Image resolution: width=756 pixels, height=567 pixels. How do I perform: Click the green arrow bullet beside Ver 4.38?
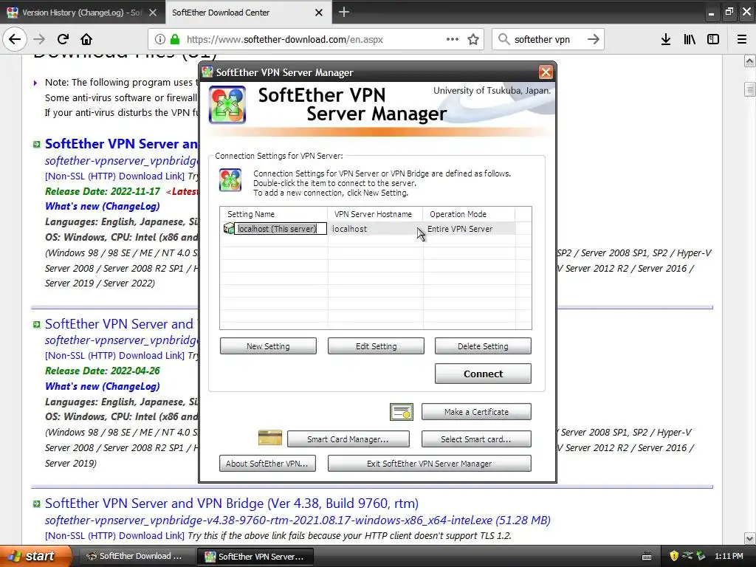(x=37, y=504)
